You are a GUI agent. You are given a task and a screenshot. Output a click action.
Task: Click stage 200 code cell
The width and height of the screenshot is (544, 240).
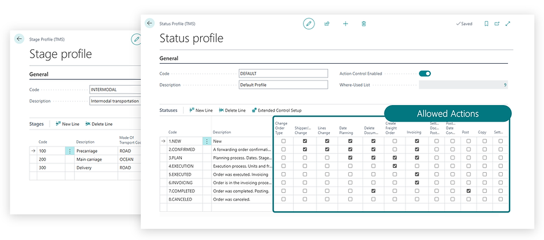click(x=51, y=160)
